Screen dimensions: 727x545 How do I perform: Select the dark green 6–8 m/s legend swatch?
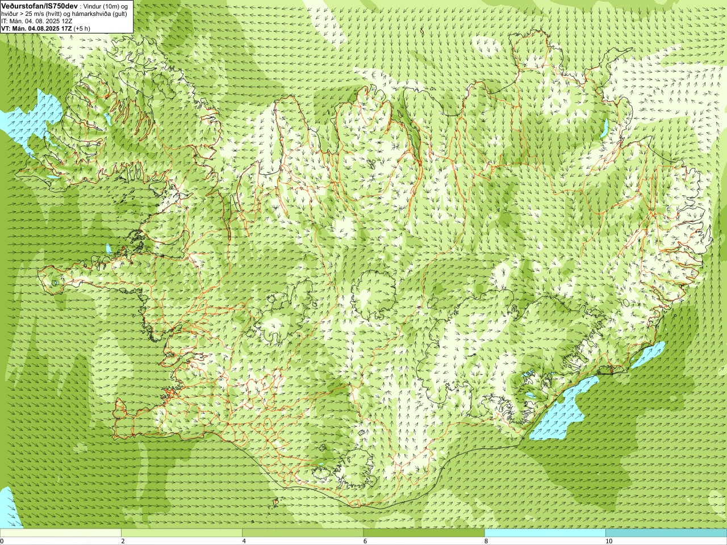click(x=424, y=533)
